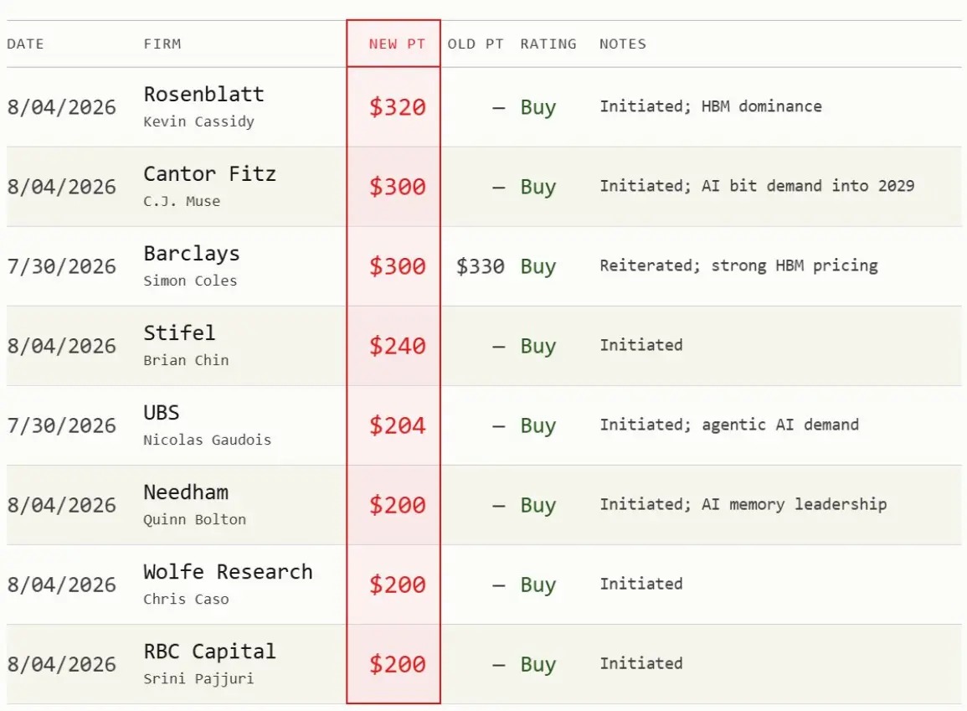967x711 pixels.
Task: Click the UBS row Buy rating
Action: [538, 425]
